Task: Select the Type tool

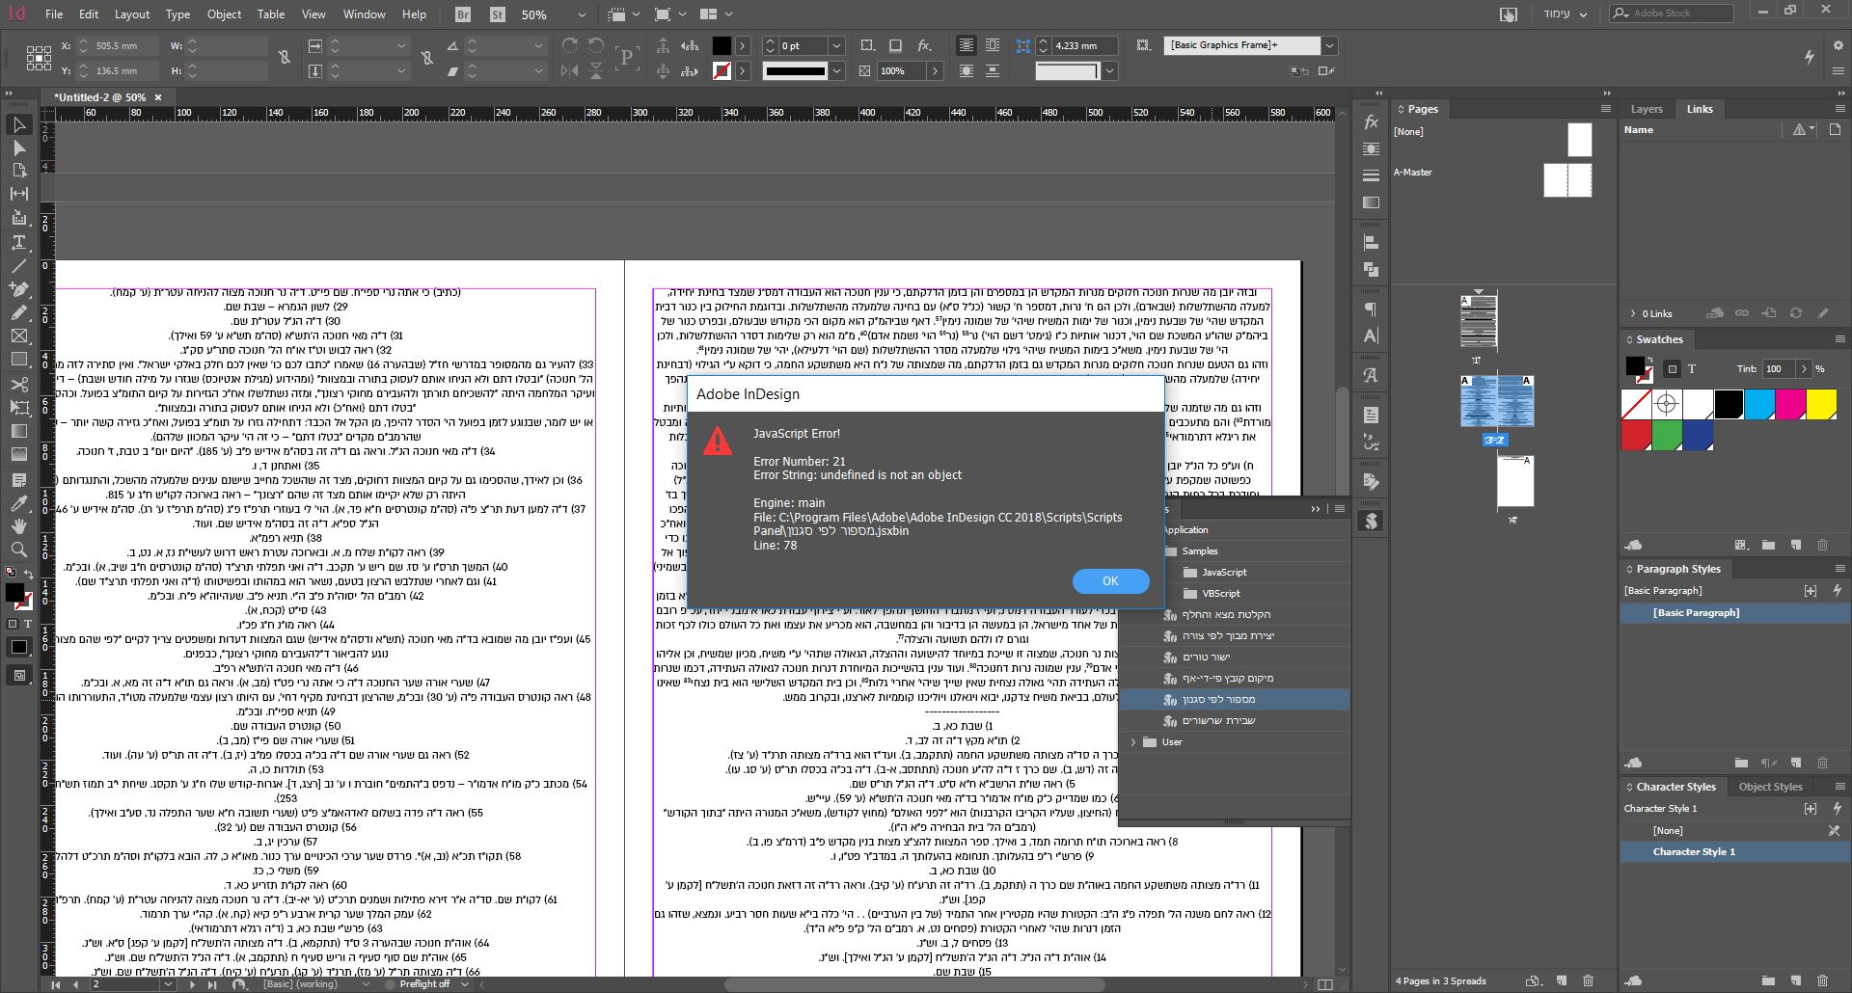Action: point(18,242)
